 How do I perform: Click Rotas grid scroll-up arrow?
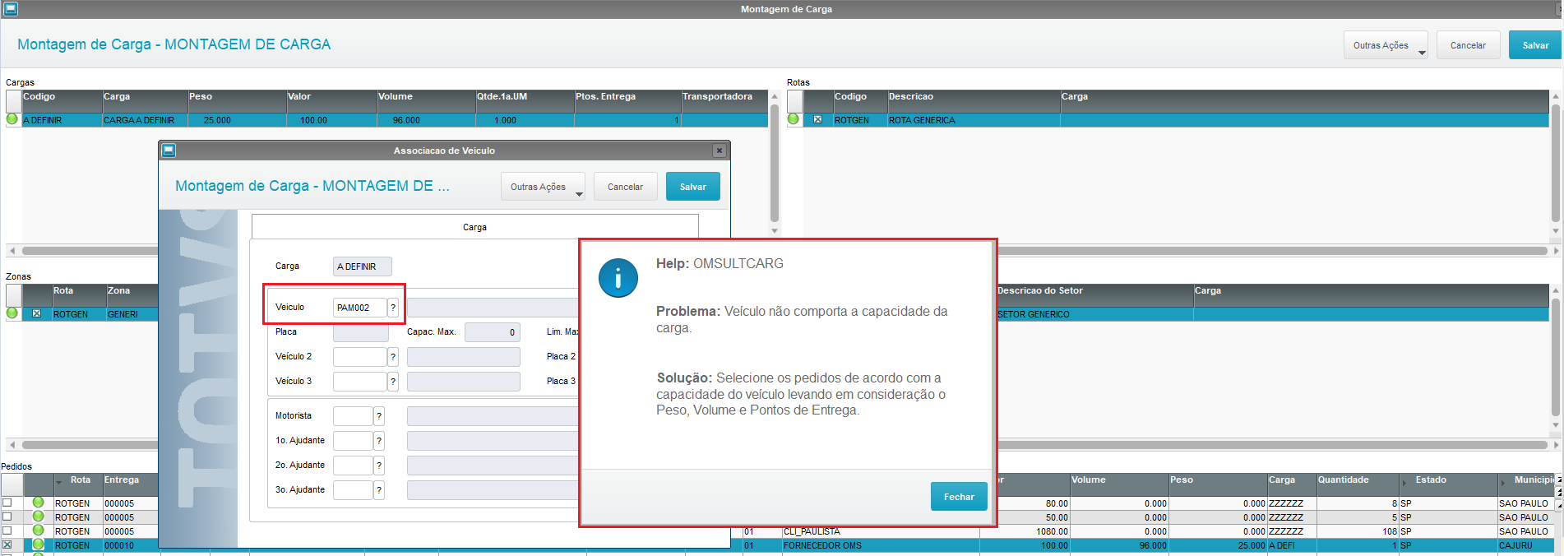pyautogui.click(x=1556, y=96)
